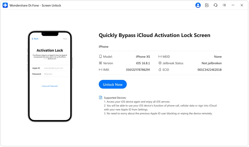Click the headset support icon
Screen dimensions: 249x147
pos(216,5)
